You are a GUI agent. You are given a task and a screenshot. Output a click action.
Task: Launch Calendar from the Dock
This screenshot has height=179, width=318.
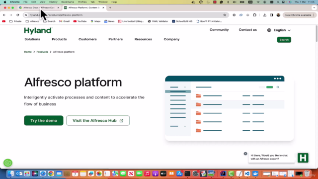pos(75,174)
